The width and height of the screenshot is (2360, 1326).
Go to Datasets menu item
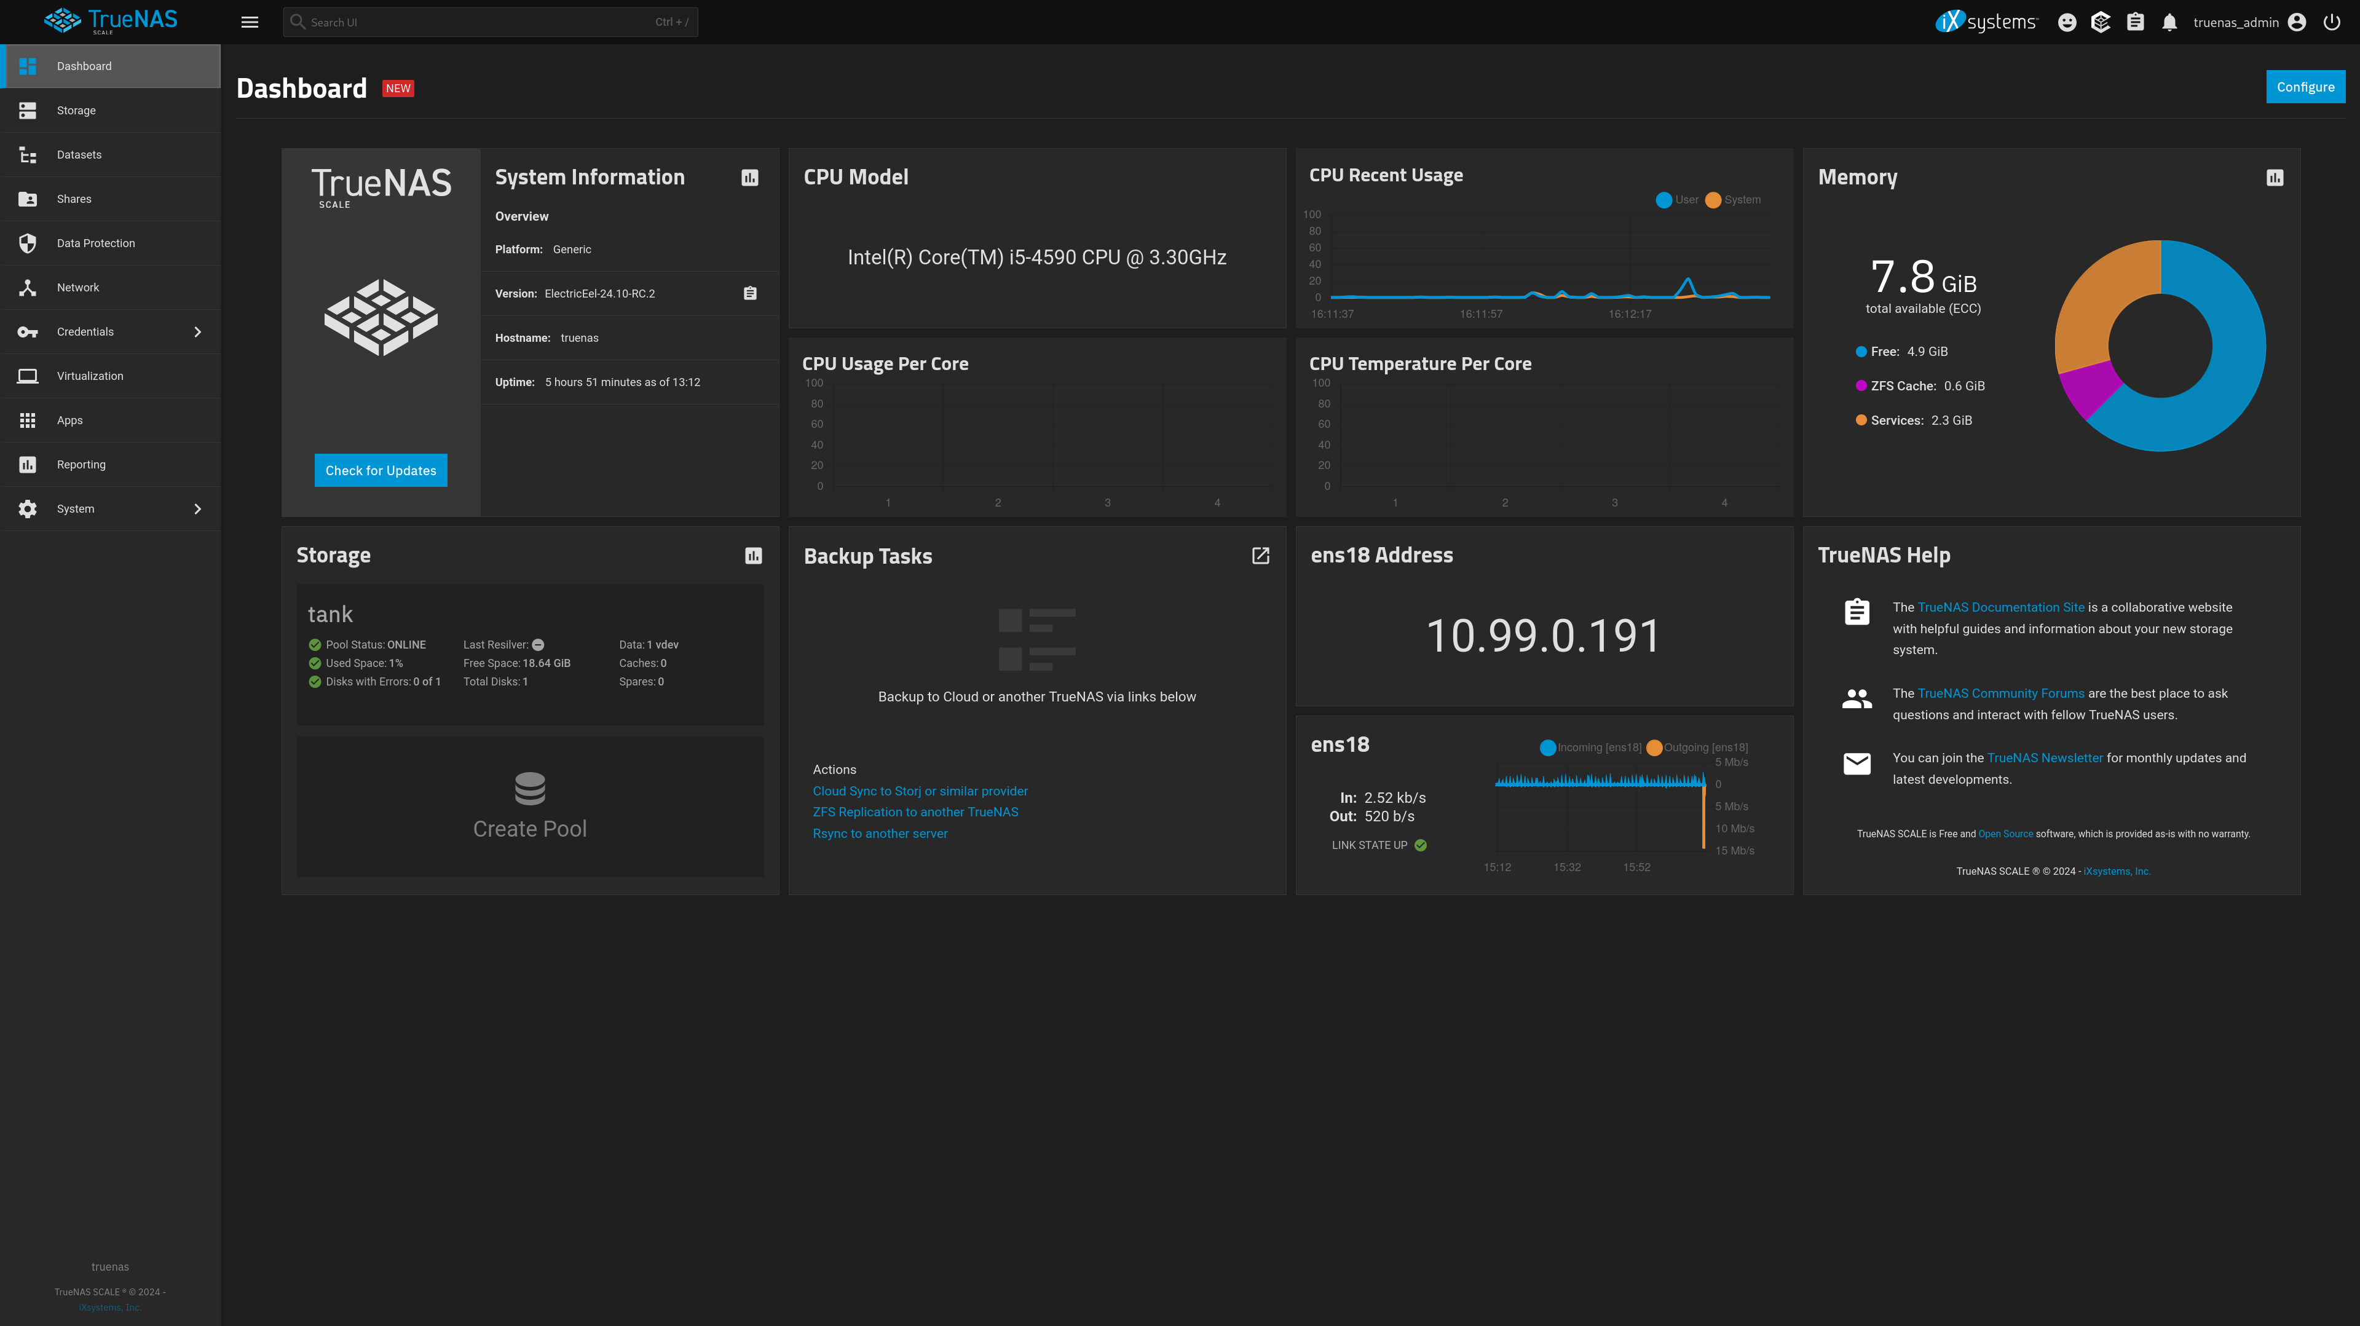pyautogui.click(x=110, y=155)
